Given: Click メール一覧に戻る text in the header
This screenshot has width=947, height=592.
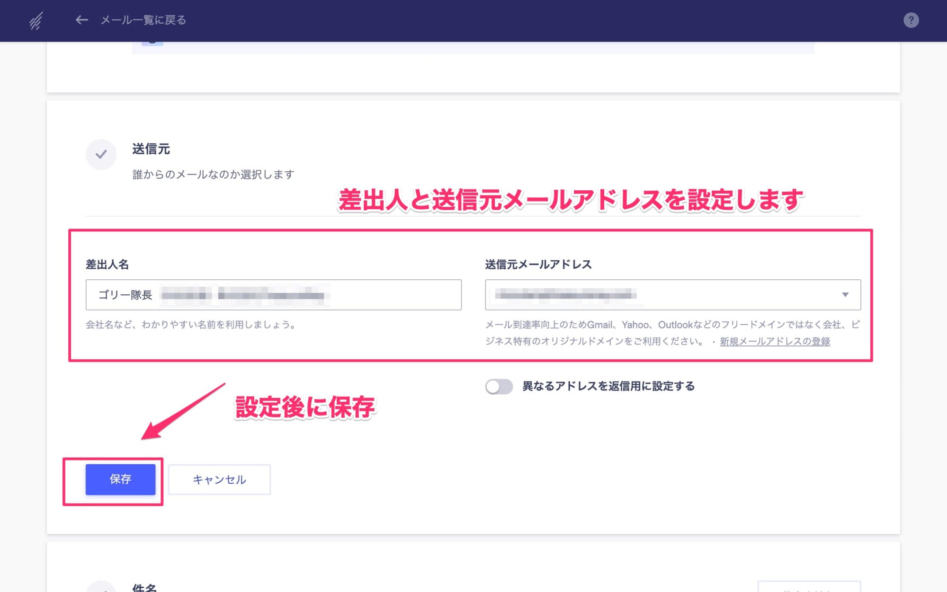Looking at the screenshot, I should [x=143, y=20].
